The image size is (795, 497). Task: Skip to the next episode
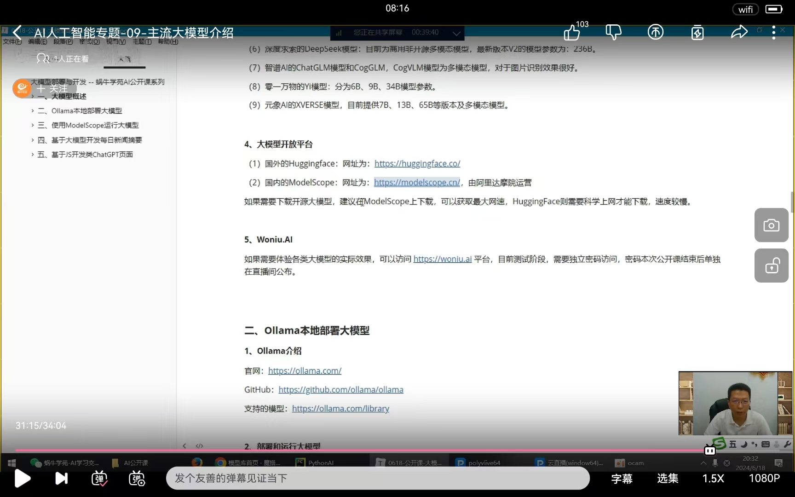61,479
